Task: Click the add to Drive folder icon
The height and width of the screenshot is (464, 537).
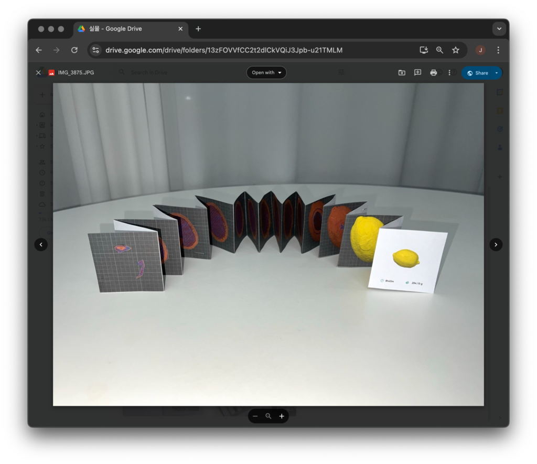Action: (x=402, y=73)
